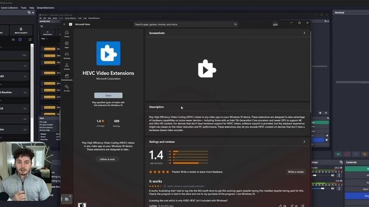Click the ESRB rating badge
The width and height of the screenshot is (369, 207).
(82, 205)
